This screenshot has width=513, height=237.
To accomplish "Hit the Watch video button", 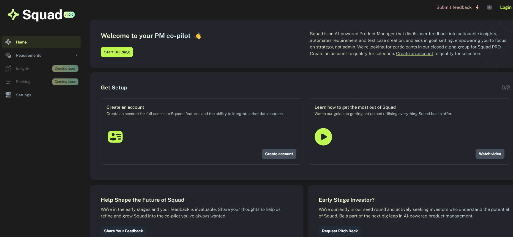I will (x=490, y=154).
